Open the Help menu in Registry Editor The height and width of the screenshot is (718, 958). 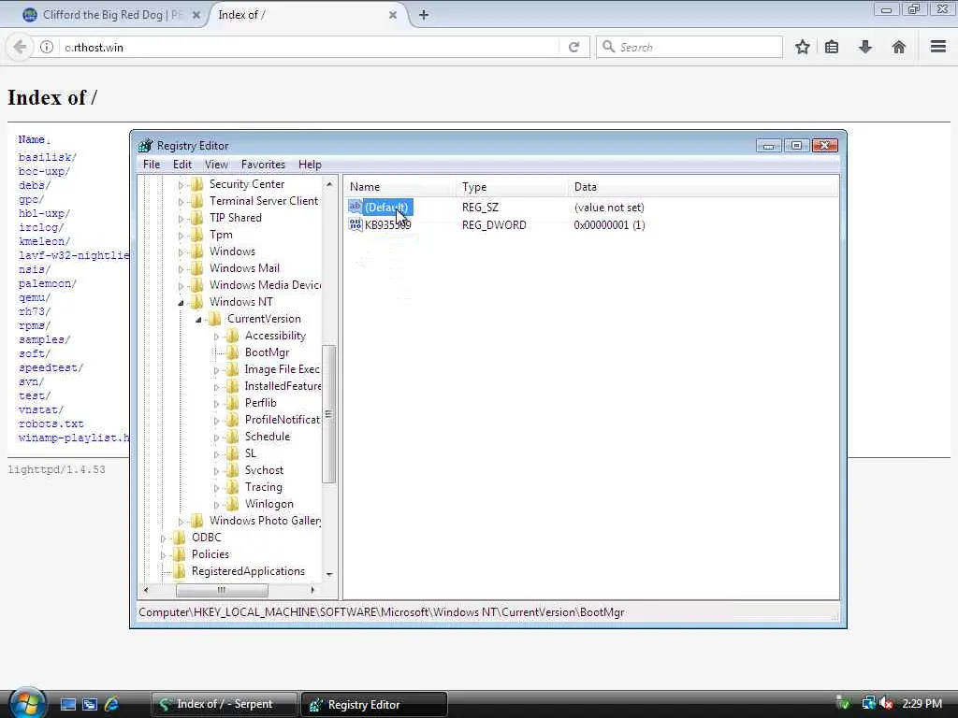310,165
